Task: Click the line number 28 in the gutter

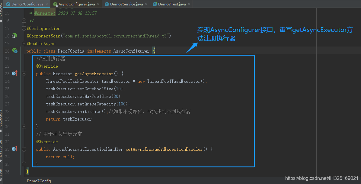Action: [7, 111]
